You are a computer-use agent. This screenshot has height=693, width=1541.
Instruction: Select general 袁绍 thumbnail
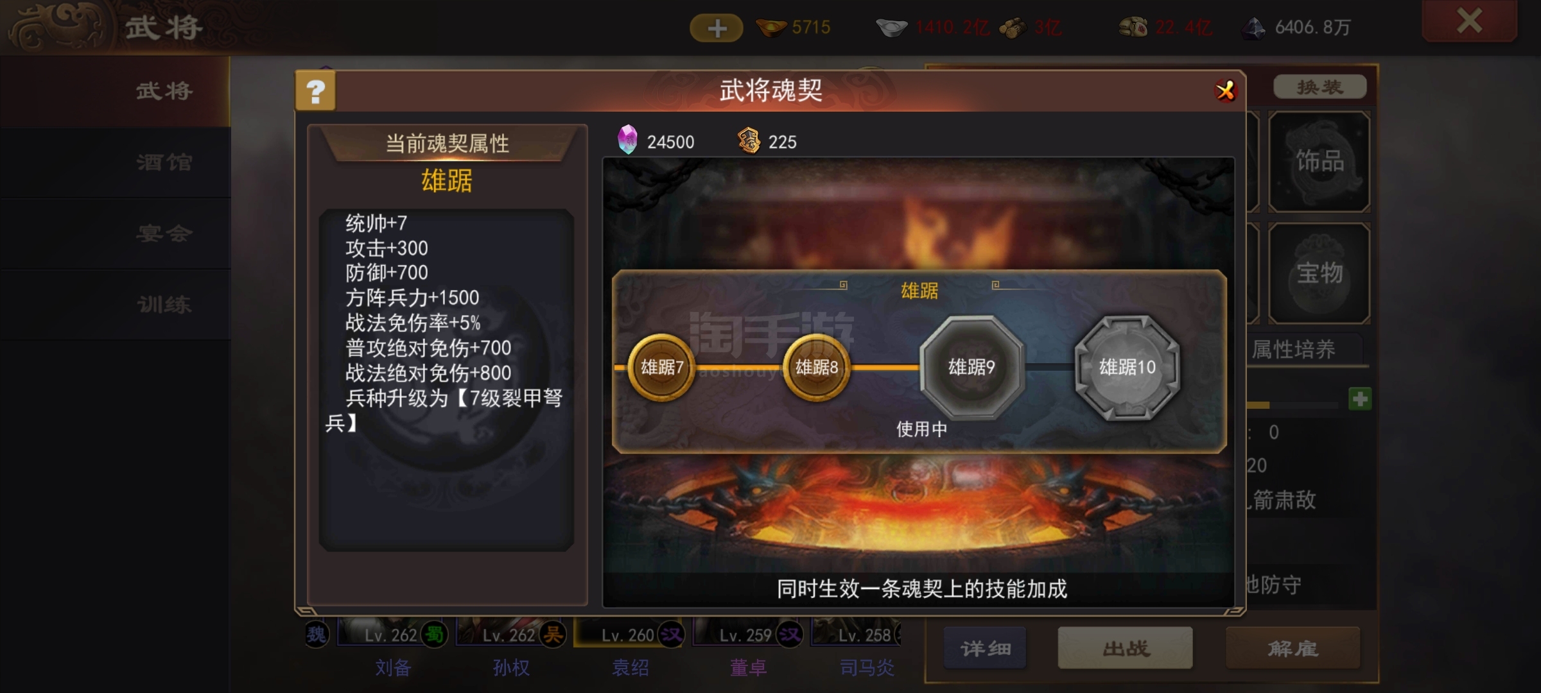click(x=629, y=647)
